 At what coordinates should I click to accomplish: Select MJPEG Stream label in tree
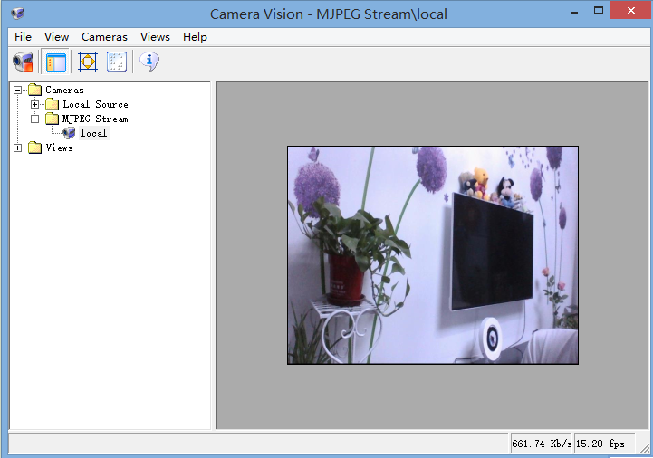click(x=95, y=119)
